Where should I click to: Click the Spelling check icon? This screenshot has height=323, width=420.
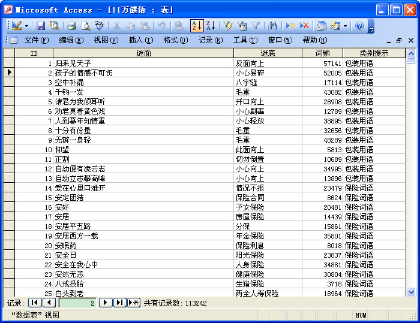(x=100, y=26)
